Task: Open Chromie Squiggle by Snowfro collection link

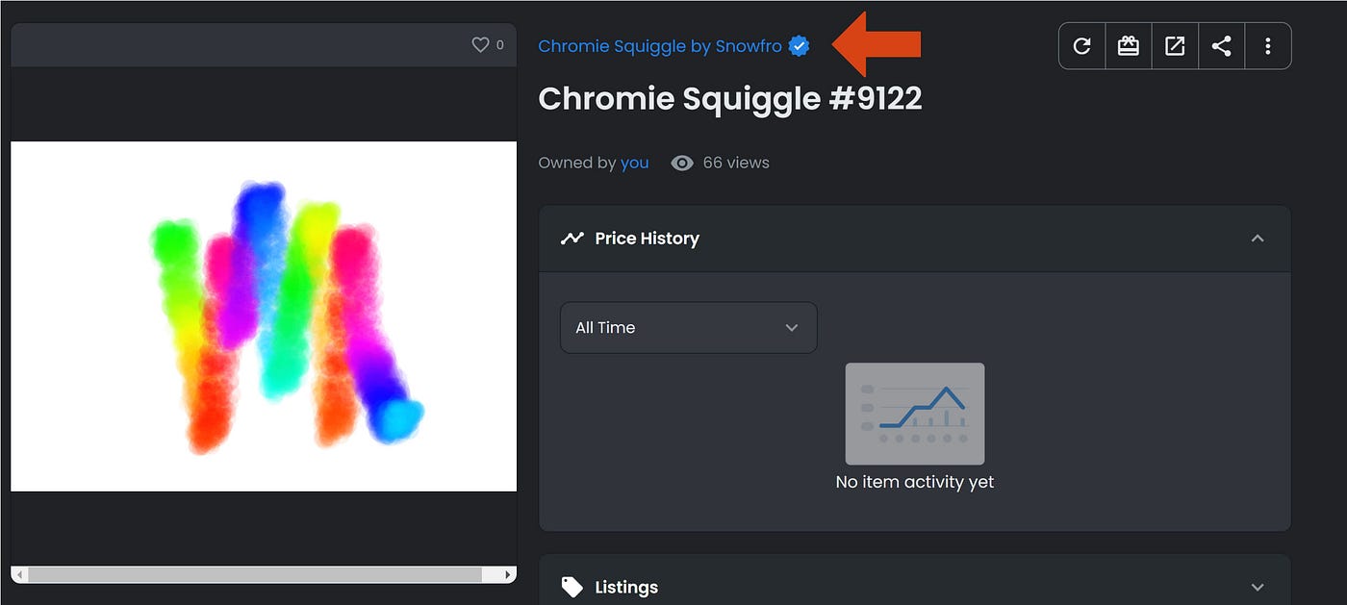Action: point(660,45)
